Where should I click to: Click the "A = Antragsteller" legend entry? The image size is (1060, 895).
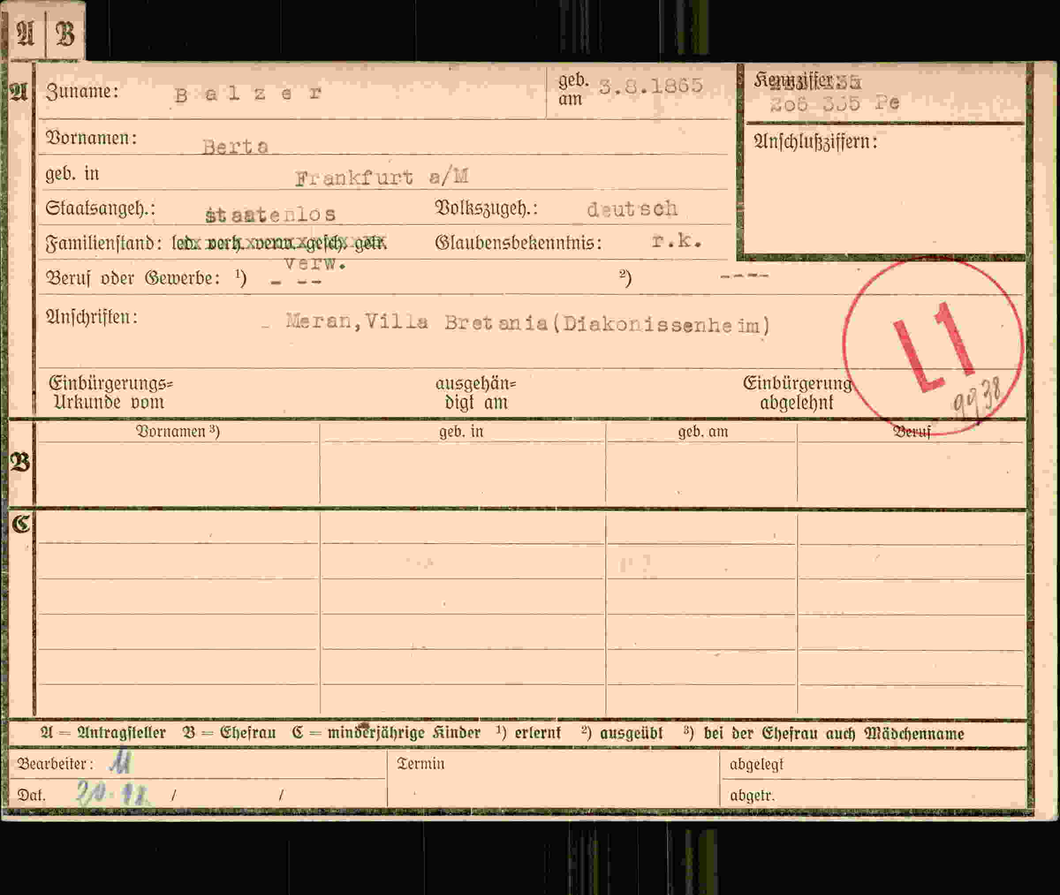[103, 733]
